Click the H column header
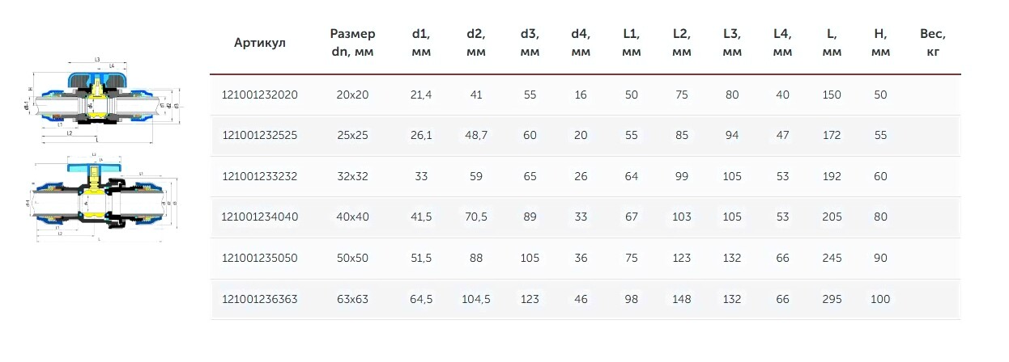1009x362 pixels. click(x=880, y=43)
